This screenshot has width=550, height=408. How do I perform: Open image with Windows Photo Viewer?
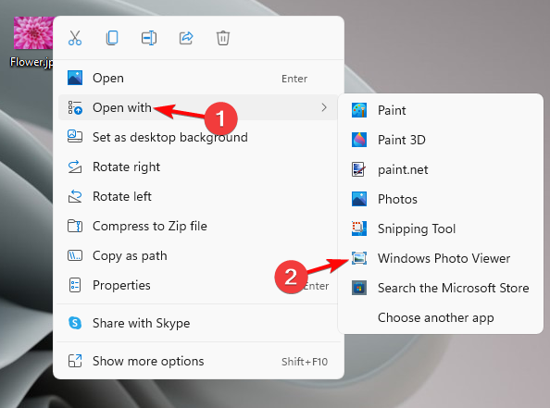click(x=441, y=258)
